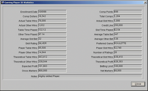
Task: Focus the Preferred Game field showing ROULETTE
Action: coord(128,43)
